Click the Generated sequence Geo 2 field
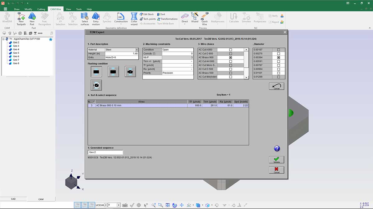The image size is (373, 209). click(x=105, y=152)
